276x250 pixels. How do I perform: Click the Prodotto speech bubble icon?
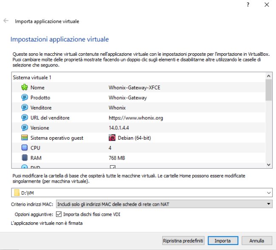(24, 98)
